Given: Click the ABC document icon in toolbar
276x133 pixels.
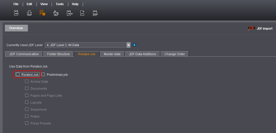Looking at the screenshot, I should click(16, 13).
